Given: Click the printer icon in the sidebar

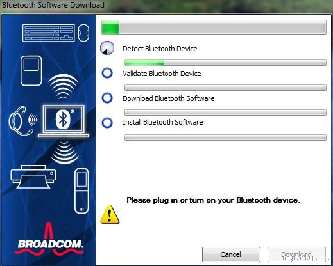Looking at the screenshot, I should [x=33, y=176].
